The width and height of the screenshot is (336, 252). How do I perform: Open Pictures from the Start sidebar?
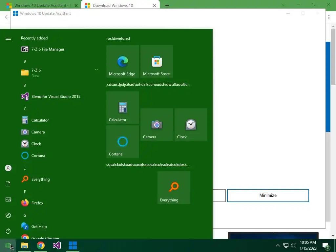coord(8,199)
